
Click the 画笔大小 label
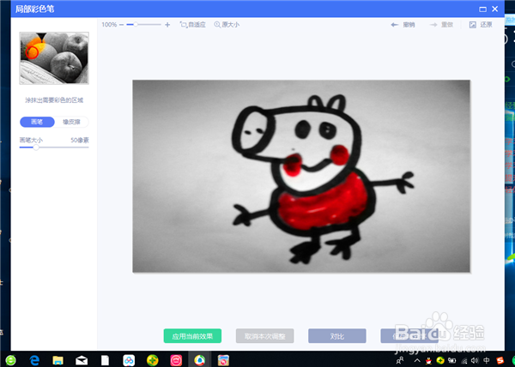coord(31,141)
